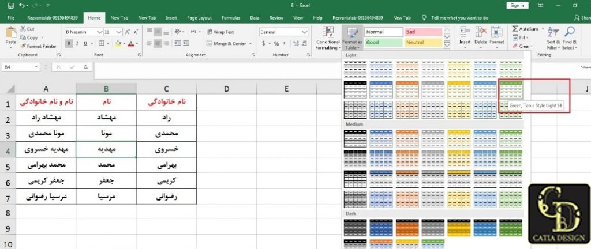Toggle Italic formatting
Screen dimensions: 591x249
point(77,43)
